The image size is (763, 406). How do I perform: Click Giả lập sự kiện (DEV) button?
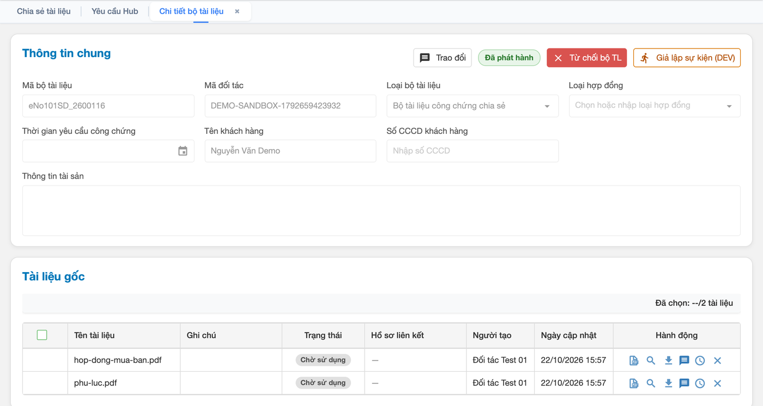(x=687, y=58)
